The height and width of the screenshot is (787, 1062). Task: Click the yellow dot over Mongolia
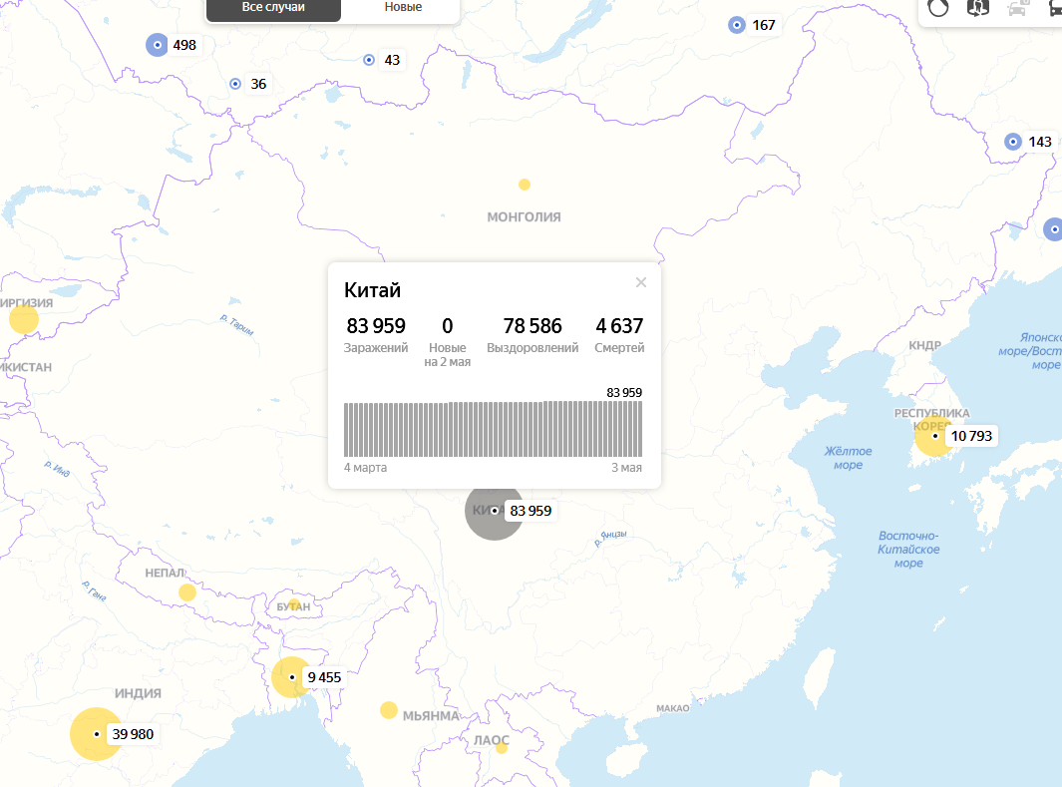click(525, 185)
